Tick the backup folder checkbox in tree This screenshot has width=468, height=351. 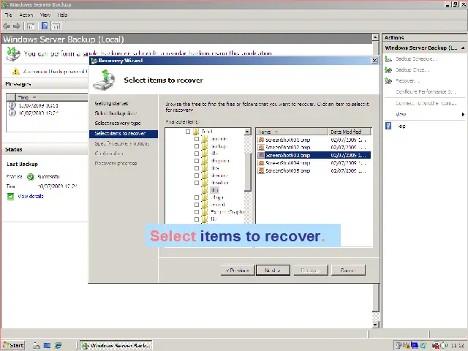pyautogui.click(x=197, y=146)
